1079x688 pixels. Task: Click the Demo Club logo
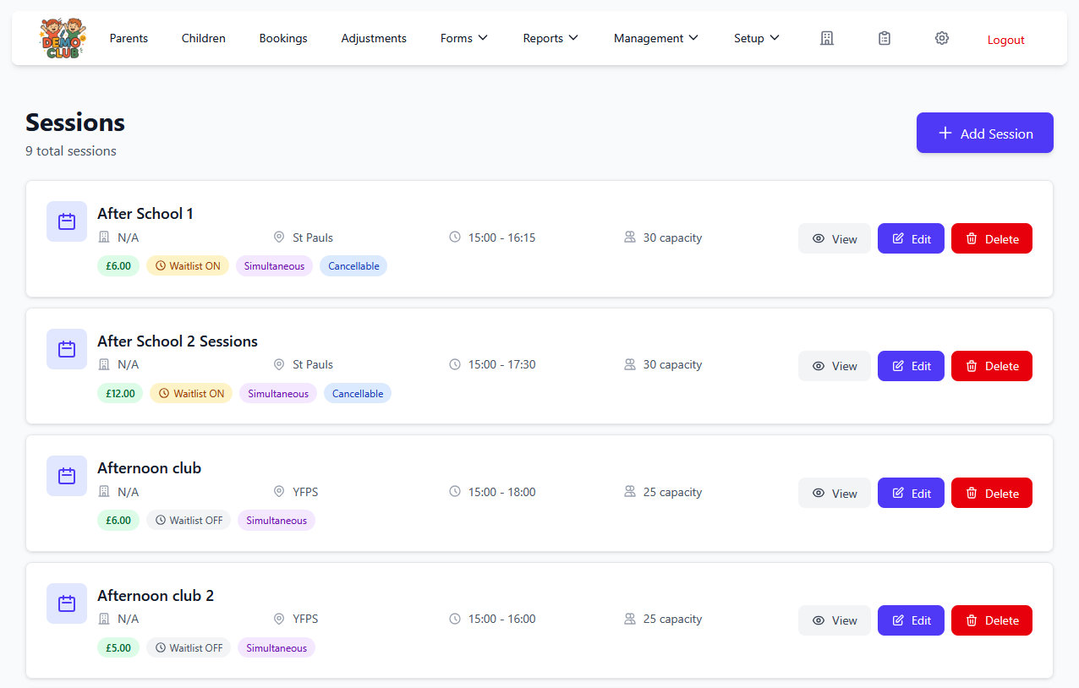(x=61, y=38)
